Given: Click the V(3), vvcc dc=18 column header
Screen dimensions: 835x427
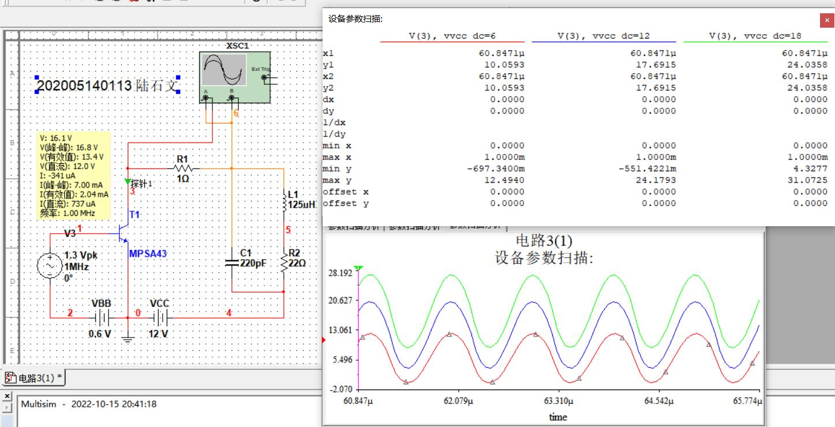Looking at the screenshot, I should [x=755, y=36].
